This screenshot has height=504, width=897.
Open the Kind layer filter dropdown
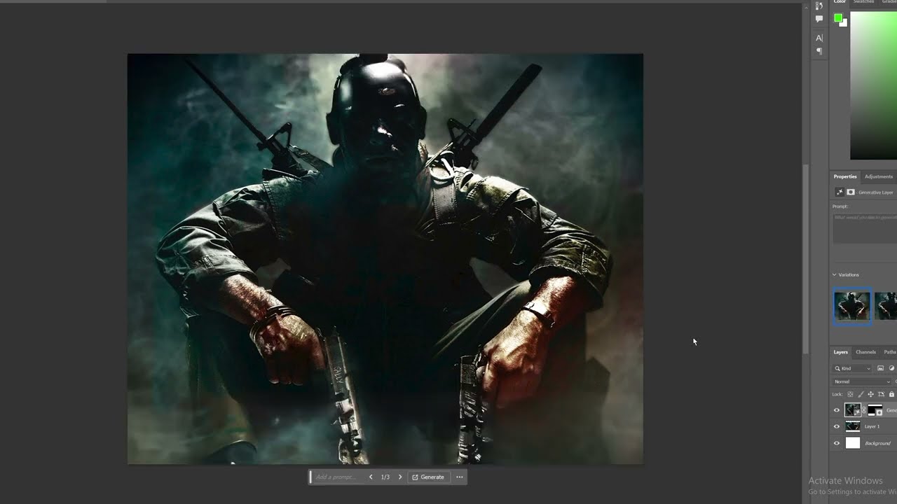click(852, 368)
